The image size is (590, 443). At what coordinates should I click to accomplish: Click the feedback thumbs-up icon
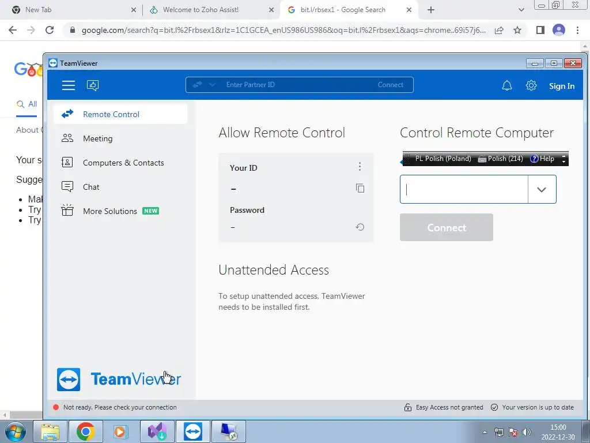tap(93, 85)
